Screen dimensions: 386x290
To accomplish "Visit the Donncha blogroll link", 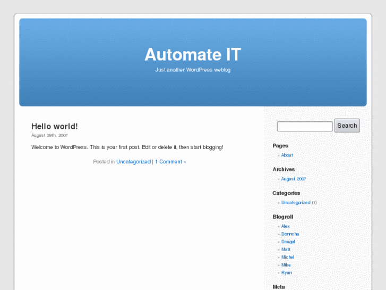I will [290, 234].
